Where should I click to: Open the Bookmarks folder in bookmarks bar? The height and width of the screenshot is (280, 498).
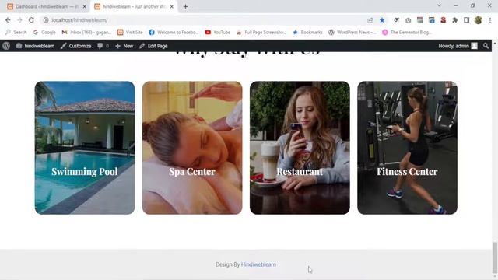307,32
